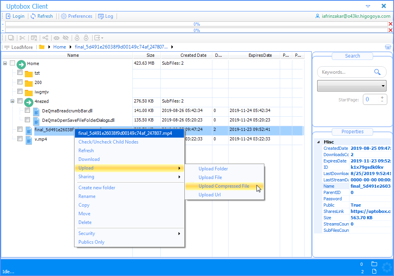Collapse the Home tree node
This screenshot has width=394, height=276.
(5, 63)
